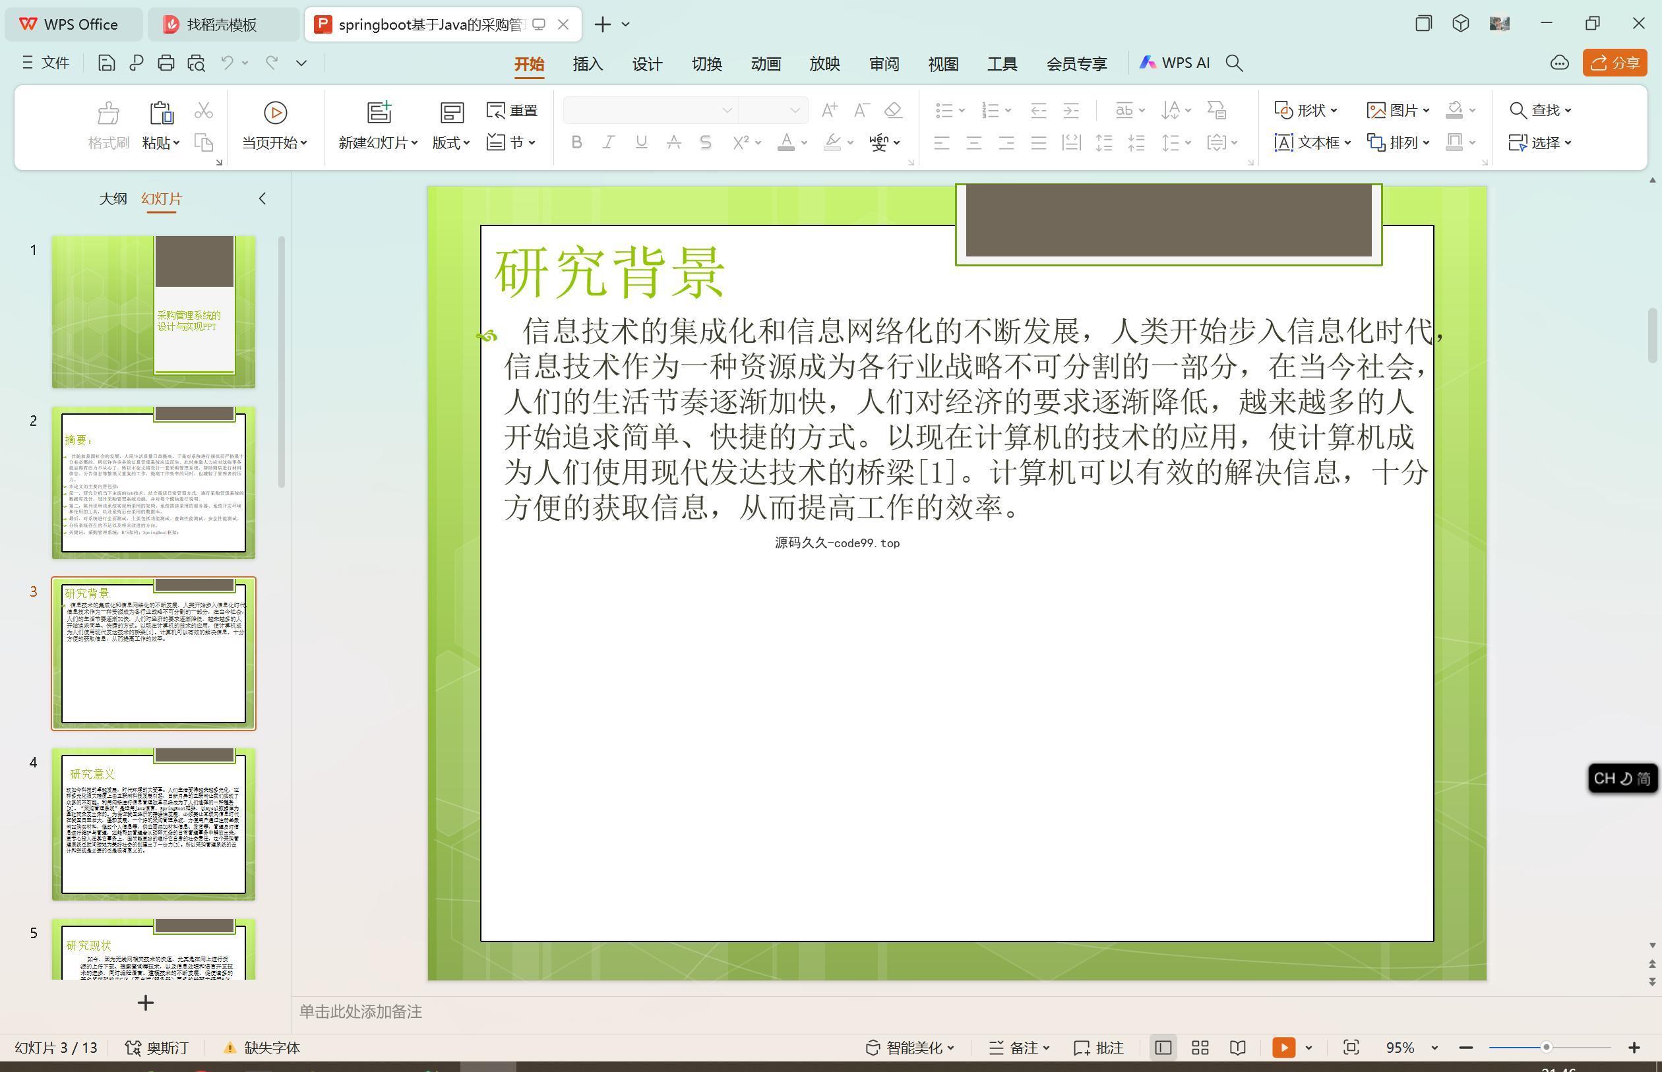The height and width of the screenshot is (1072, 1662).
Task: Click the increase indent icon
Action: 1071,110
